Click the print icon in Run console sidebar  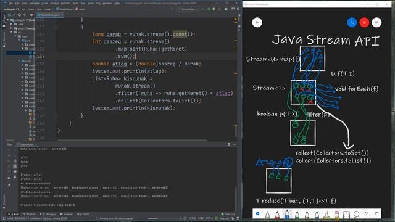15,171
